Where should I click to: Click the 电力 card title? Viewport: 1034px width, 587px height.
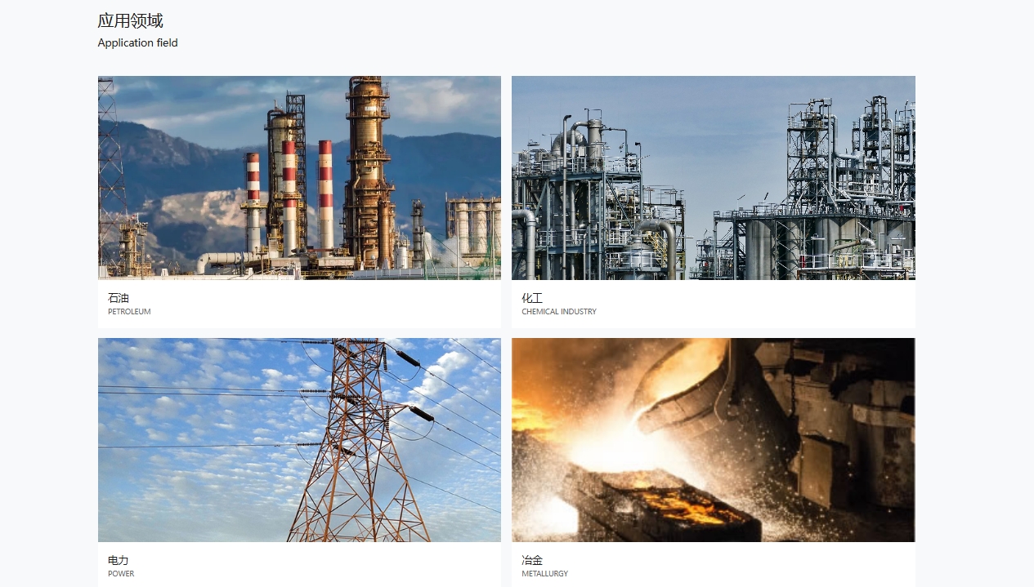(x=119, y=560)
